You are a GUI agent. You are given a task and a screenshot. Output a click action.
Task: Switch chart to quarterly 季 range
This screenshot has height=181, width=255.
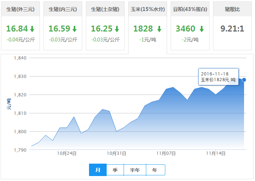point(115,170)
